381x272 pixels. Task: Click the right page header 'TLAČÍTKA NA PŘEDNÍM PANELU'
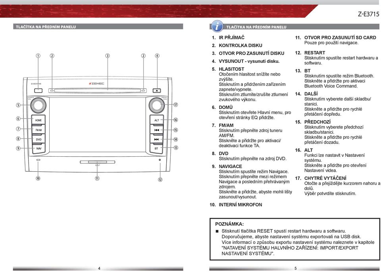256,27
